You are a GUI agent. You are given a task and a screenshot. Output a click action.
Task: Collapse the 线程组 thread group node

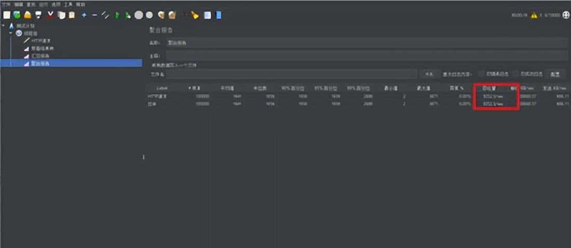click(10, 33)
